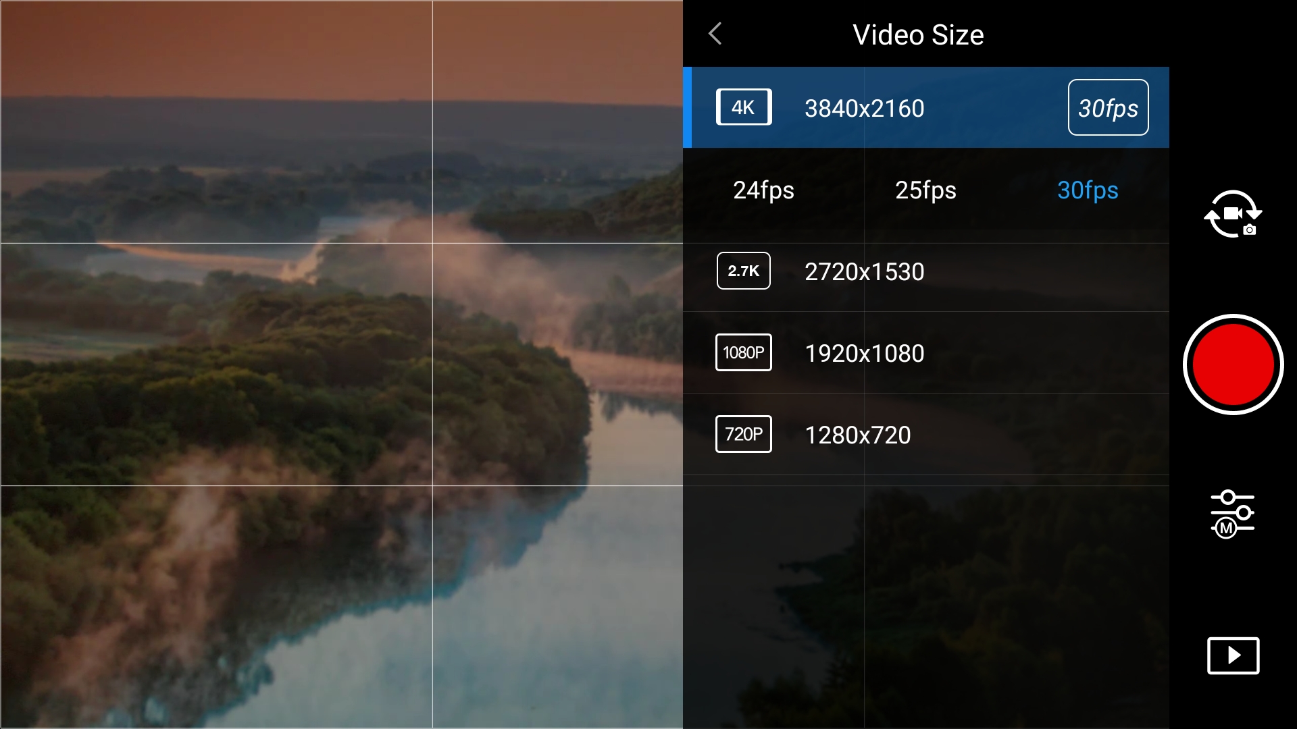The width and height of the screenshot is (1297, 729).
Task: Expand the 1920x1080 resolution row
Action: [x=864, y=354]
